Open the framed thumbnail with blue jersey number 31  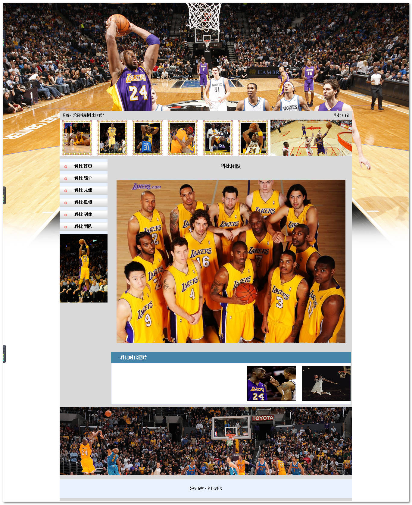(x=147, y=138)
